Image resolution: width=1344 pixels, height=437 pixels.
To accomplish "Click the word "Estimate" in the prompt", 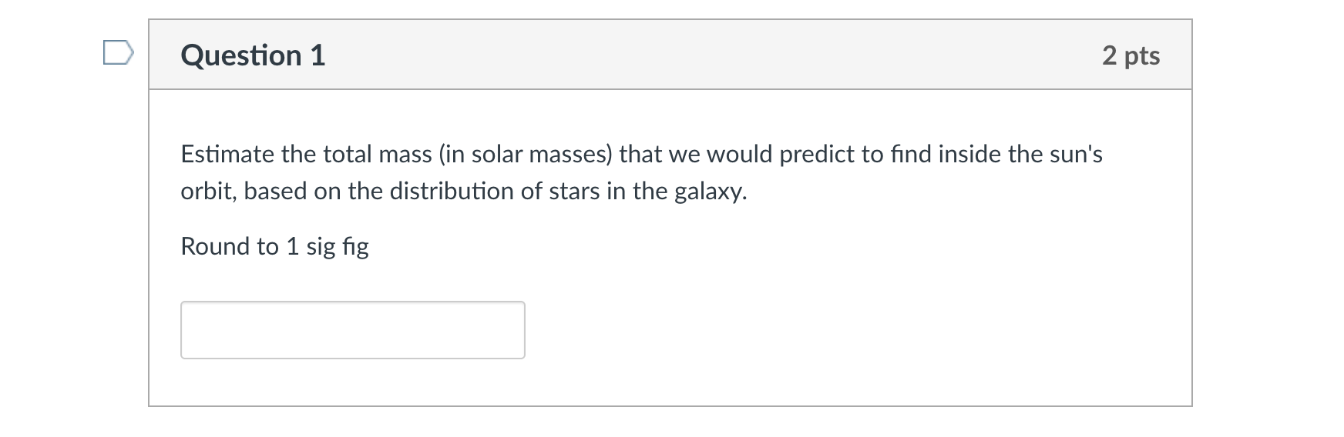I will (227, 155).
